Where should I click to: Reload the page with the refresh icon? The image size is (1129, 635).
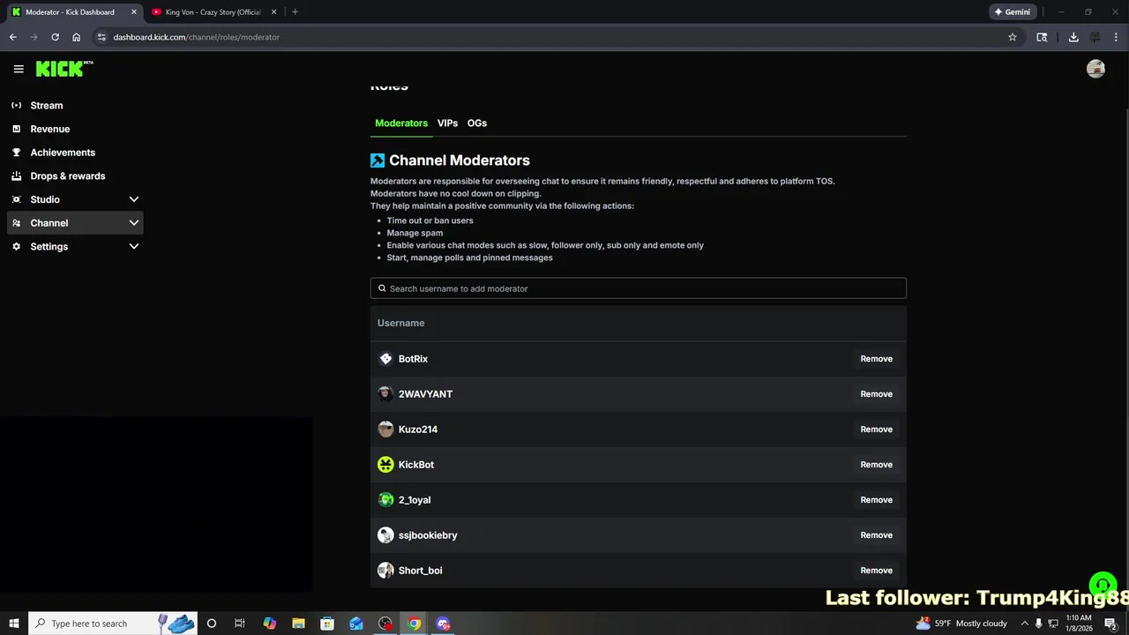[x=55, y=37]
